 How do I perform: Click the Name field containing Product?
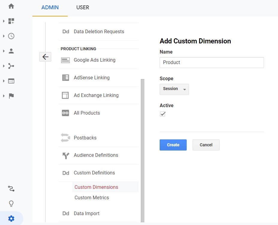[x=211, y=63]
